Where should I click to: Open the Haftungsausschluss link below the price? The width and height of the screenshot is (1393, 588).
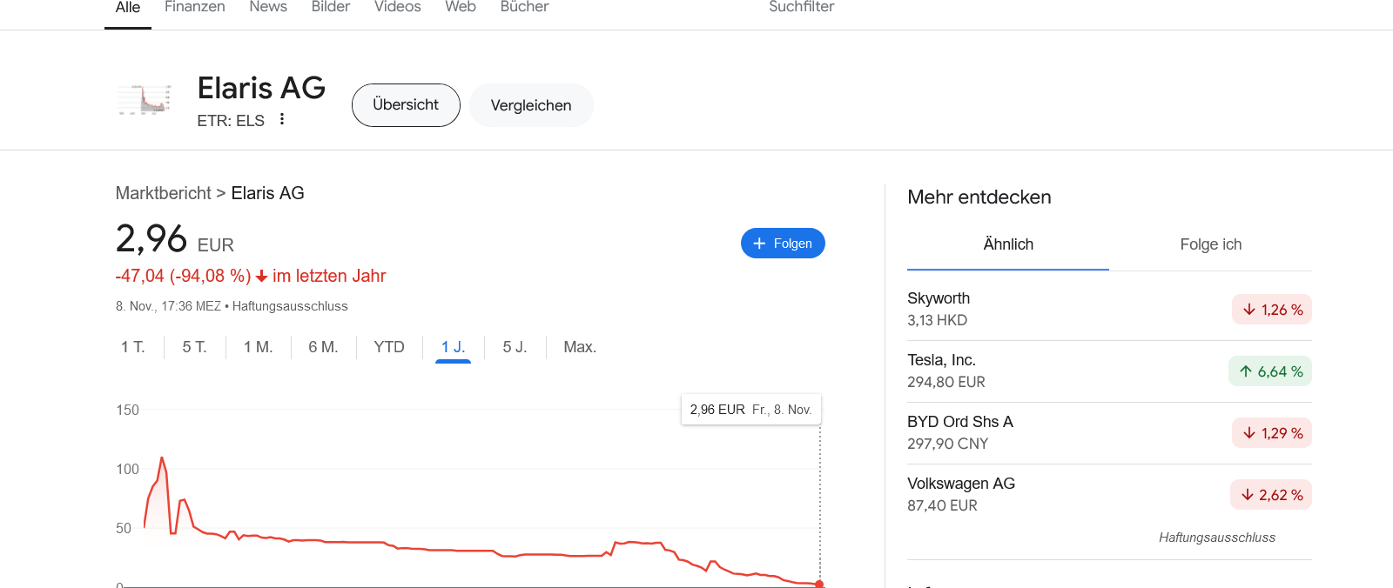point(290,306)
